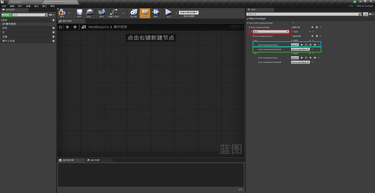This screenshot has height=193, width=375.
Task: Open index 1 Actor Component Class None dropdown
Action: pos(295,58)
